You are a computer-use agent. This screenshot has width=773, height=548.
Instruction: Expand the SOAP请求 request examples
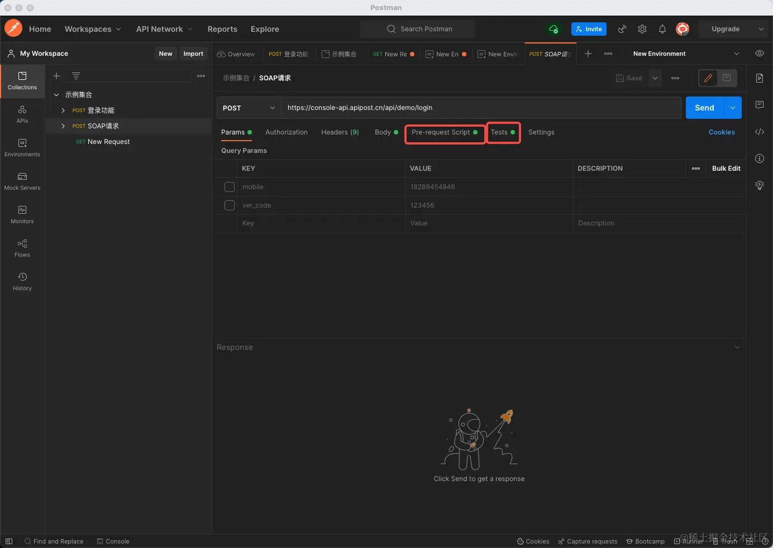(x=63, y=126)
